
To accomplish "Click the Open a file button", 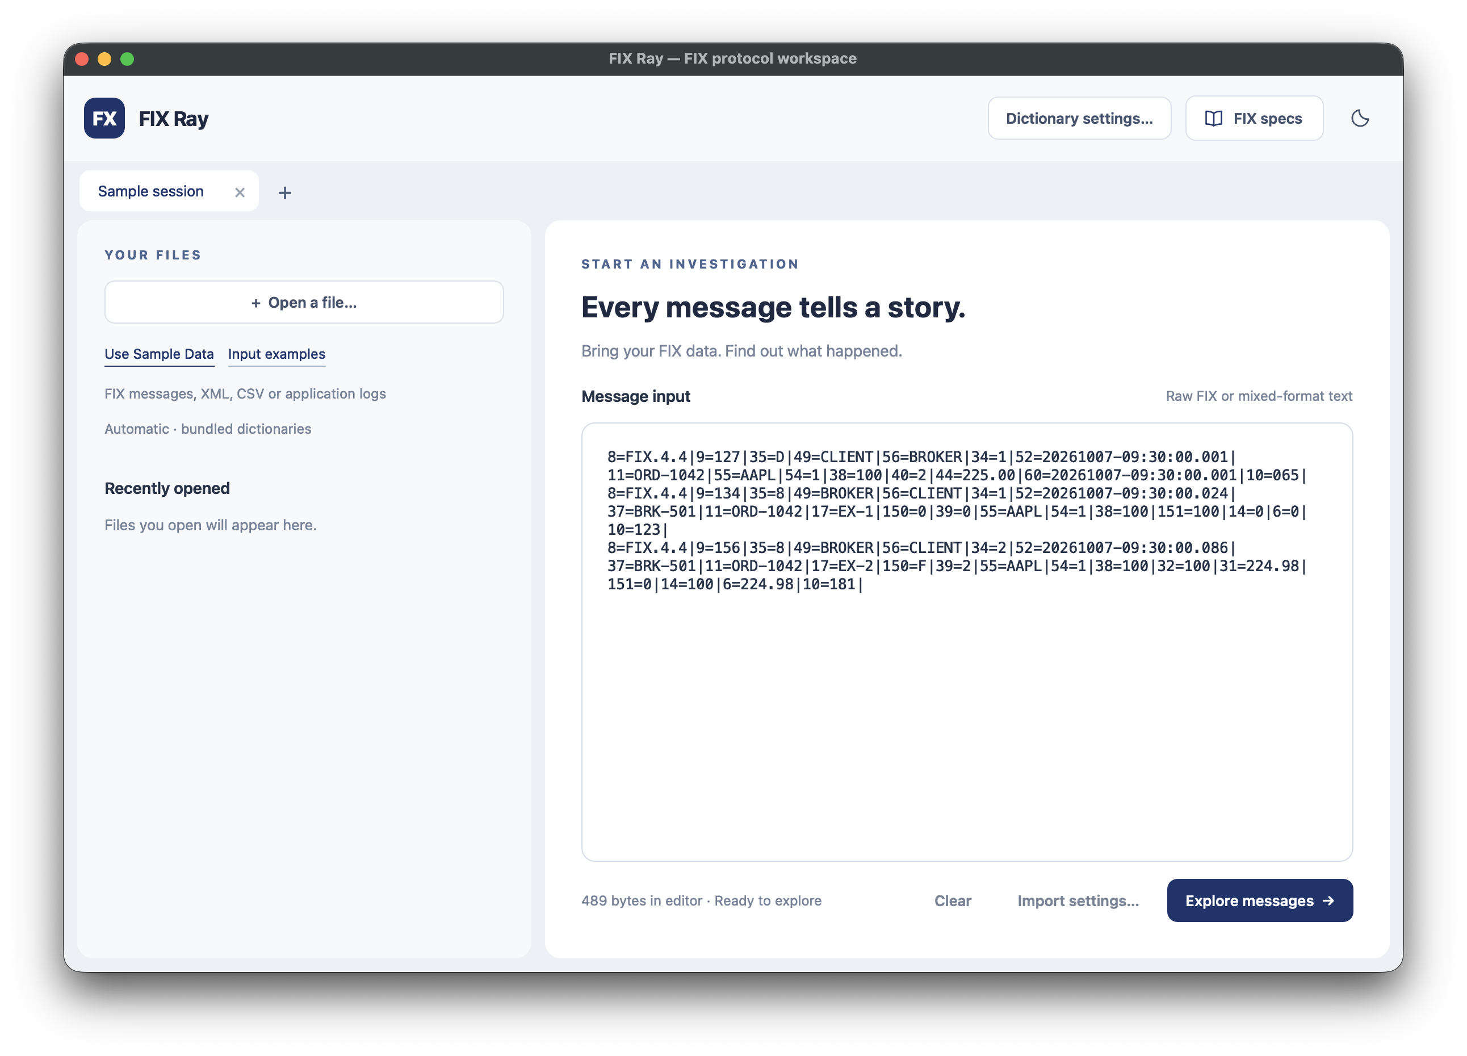I will click(304, 302).
